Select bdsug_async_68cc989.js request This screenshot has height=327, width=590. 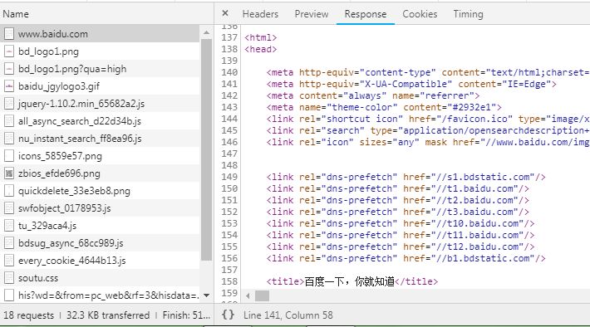point(100,243)
